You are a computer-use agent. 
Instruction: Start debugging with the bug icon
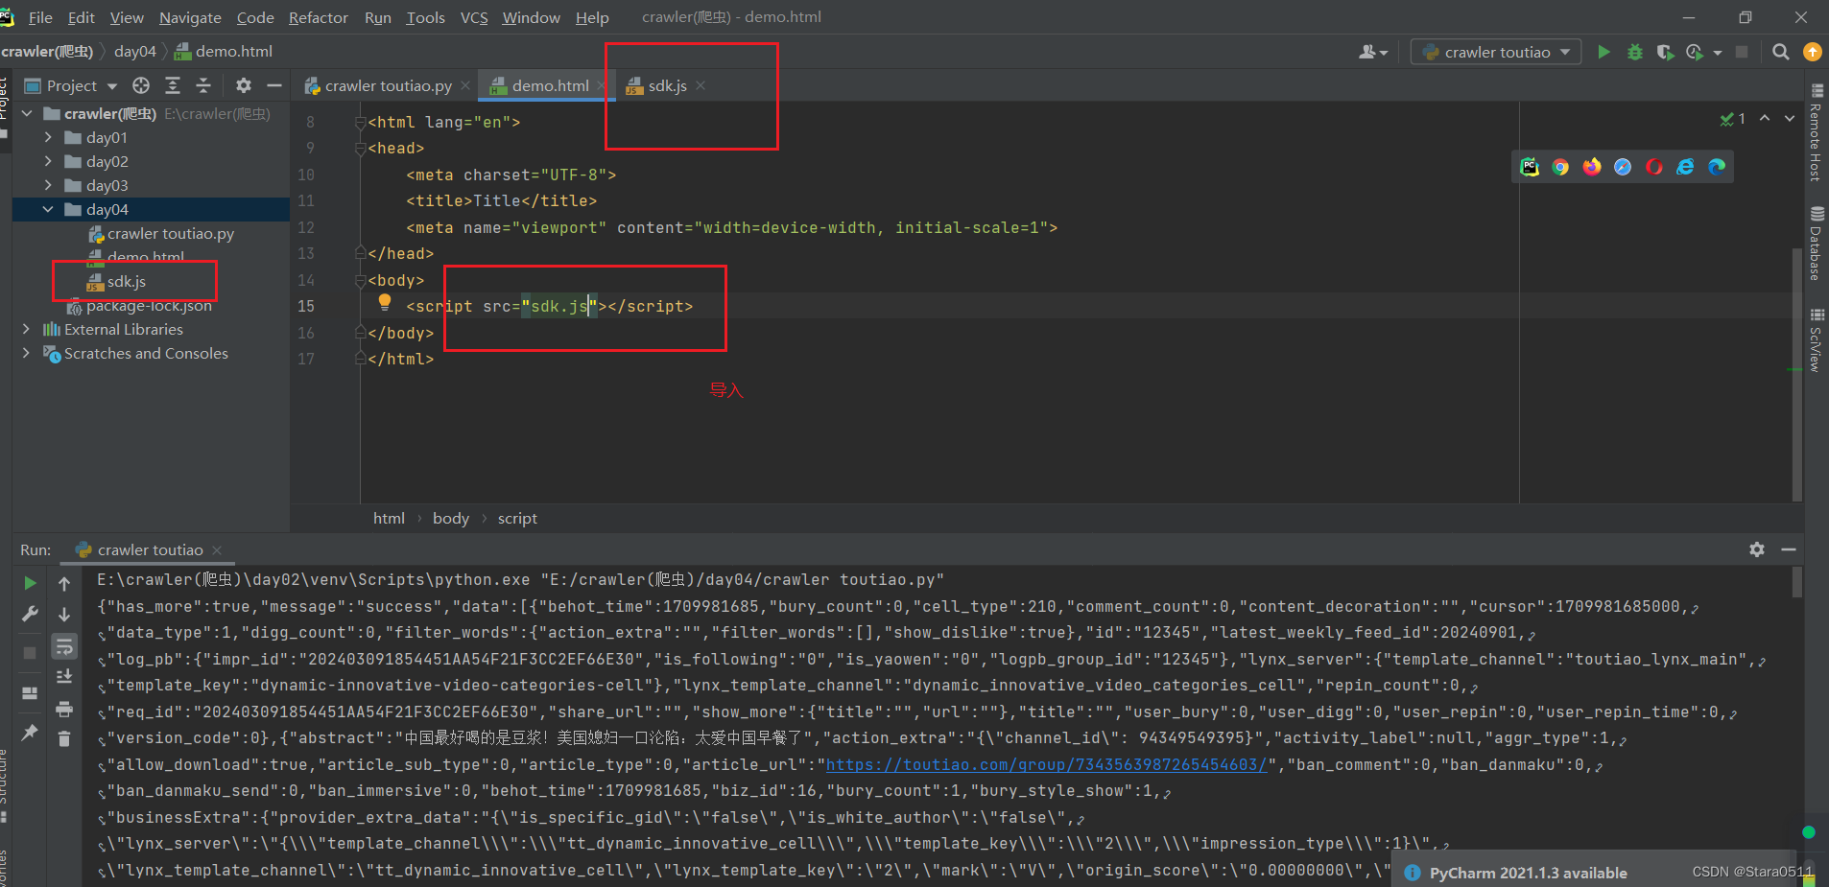click(x=1635, y=52)
